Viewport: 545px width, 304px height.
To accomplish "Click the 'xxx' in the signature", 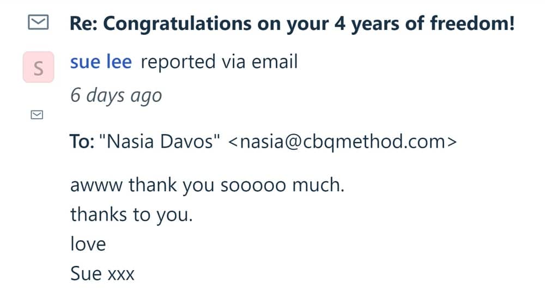I will tap(121, 273).
